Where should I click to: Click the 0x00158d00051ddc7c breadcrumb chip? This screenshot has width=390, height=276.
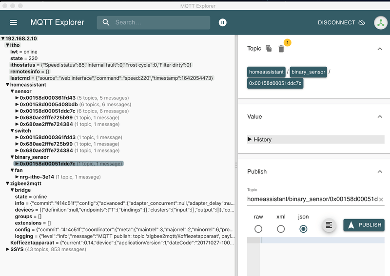point(275,83)
